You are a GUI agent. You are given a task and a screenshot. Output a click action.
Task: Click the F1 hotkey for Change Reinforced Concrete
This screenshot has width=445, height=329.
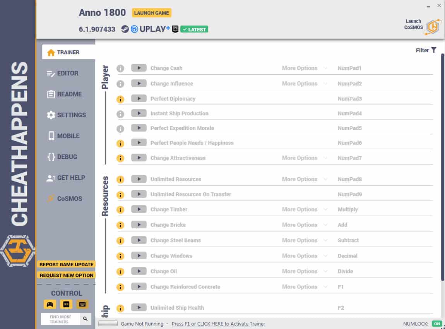(341, 287)
